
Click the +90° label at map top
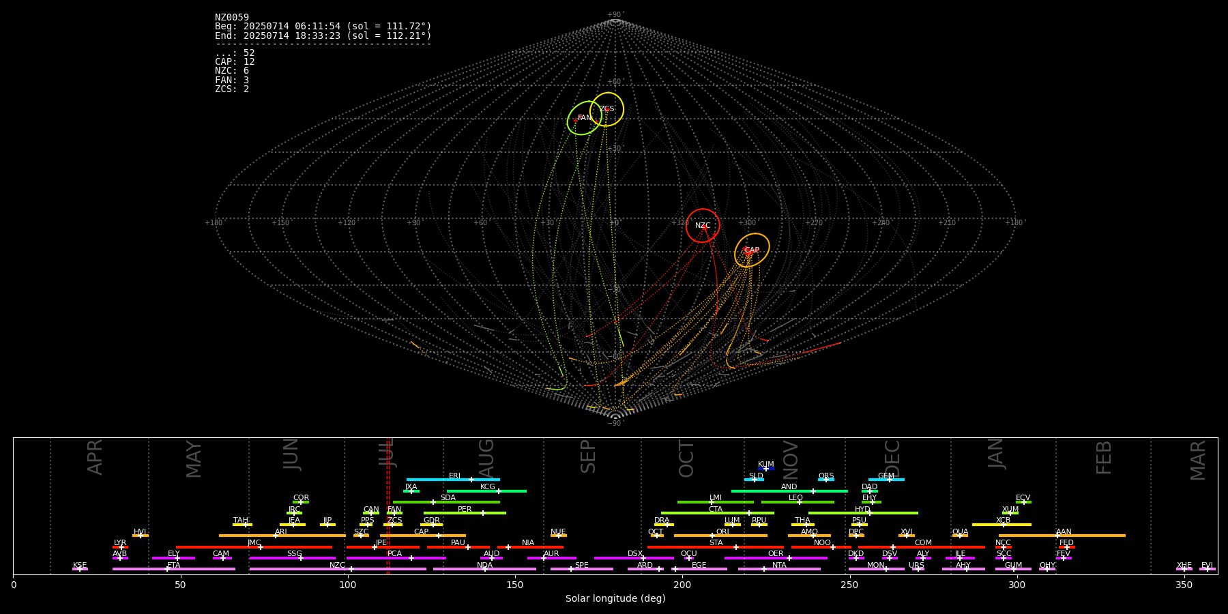tap(615, 15)
